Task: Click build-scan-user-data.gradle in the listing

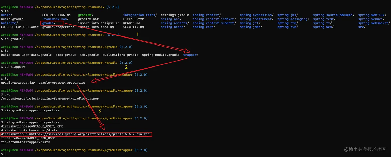Action: [x=26, y=55]
